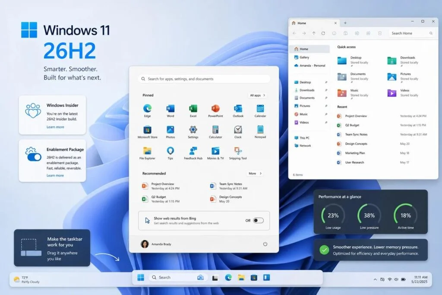Select the Home tab in File Explorer

click(x=314, y=23)
